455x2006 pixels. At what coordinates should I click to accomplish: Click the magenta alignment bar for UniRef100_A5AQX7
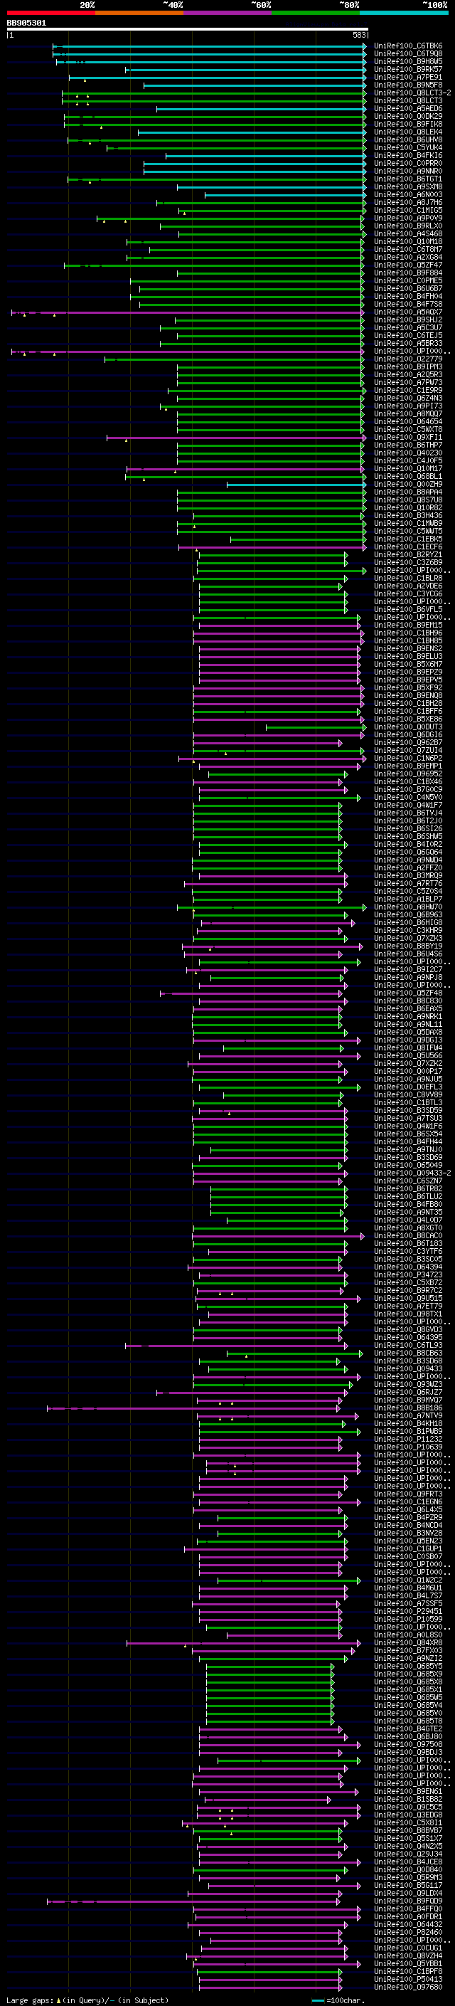[x=188, y=312]
